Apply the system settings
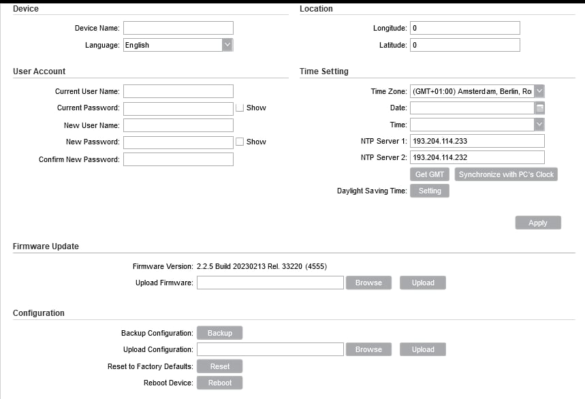 click(538, 223)
